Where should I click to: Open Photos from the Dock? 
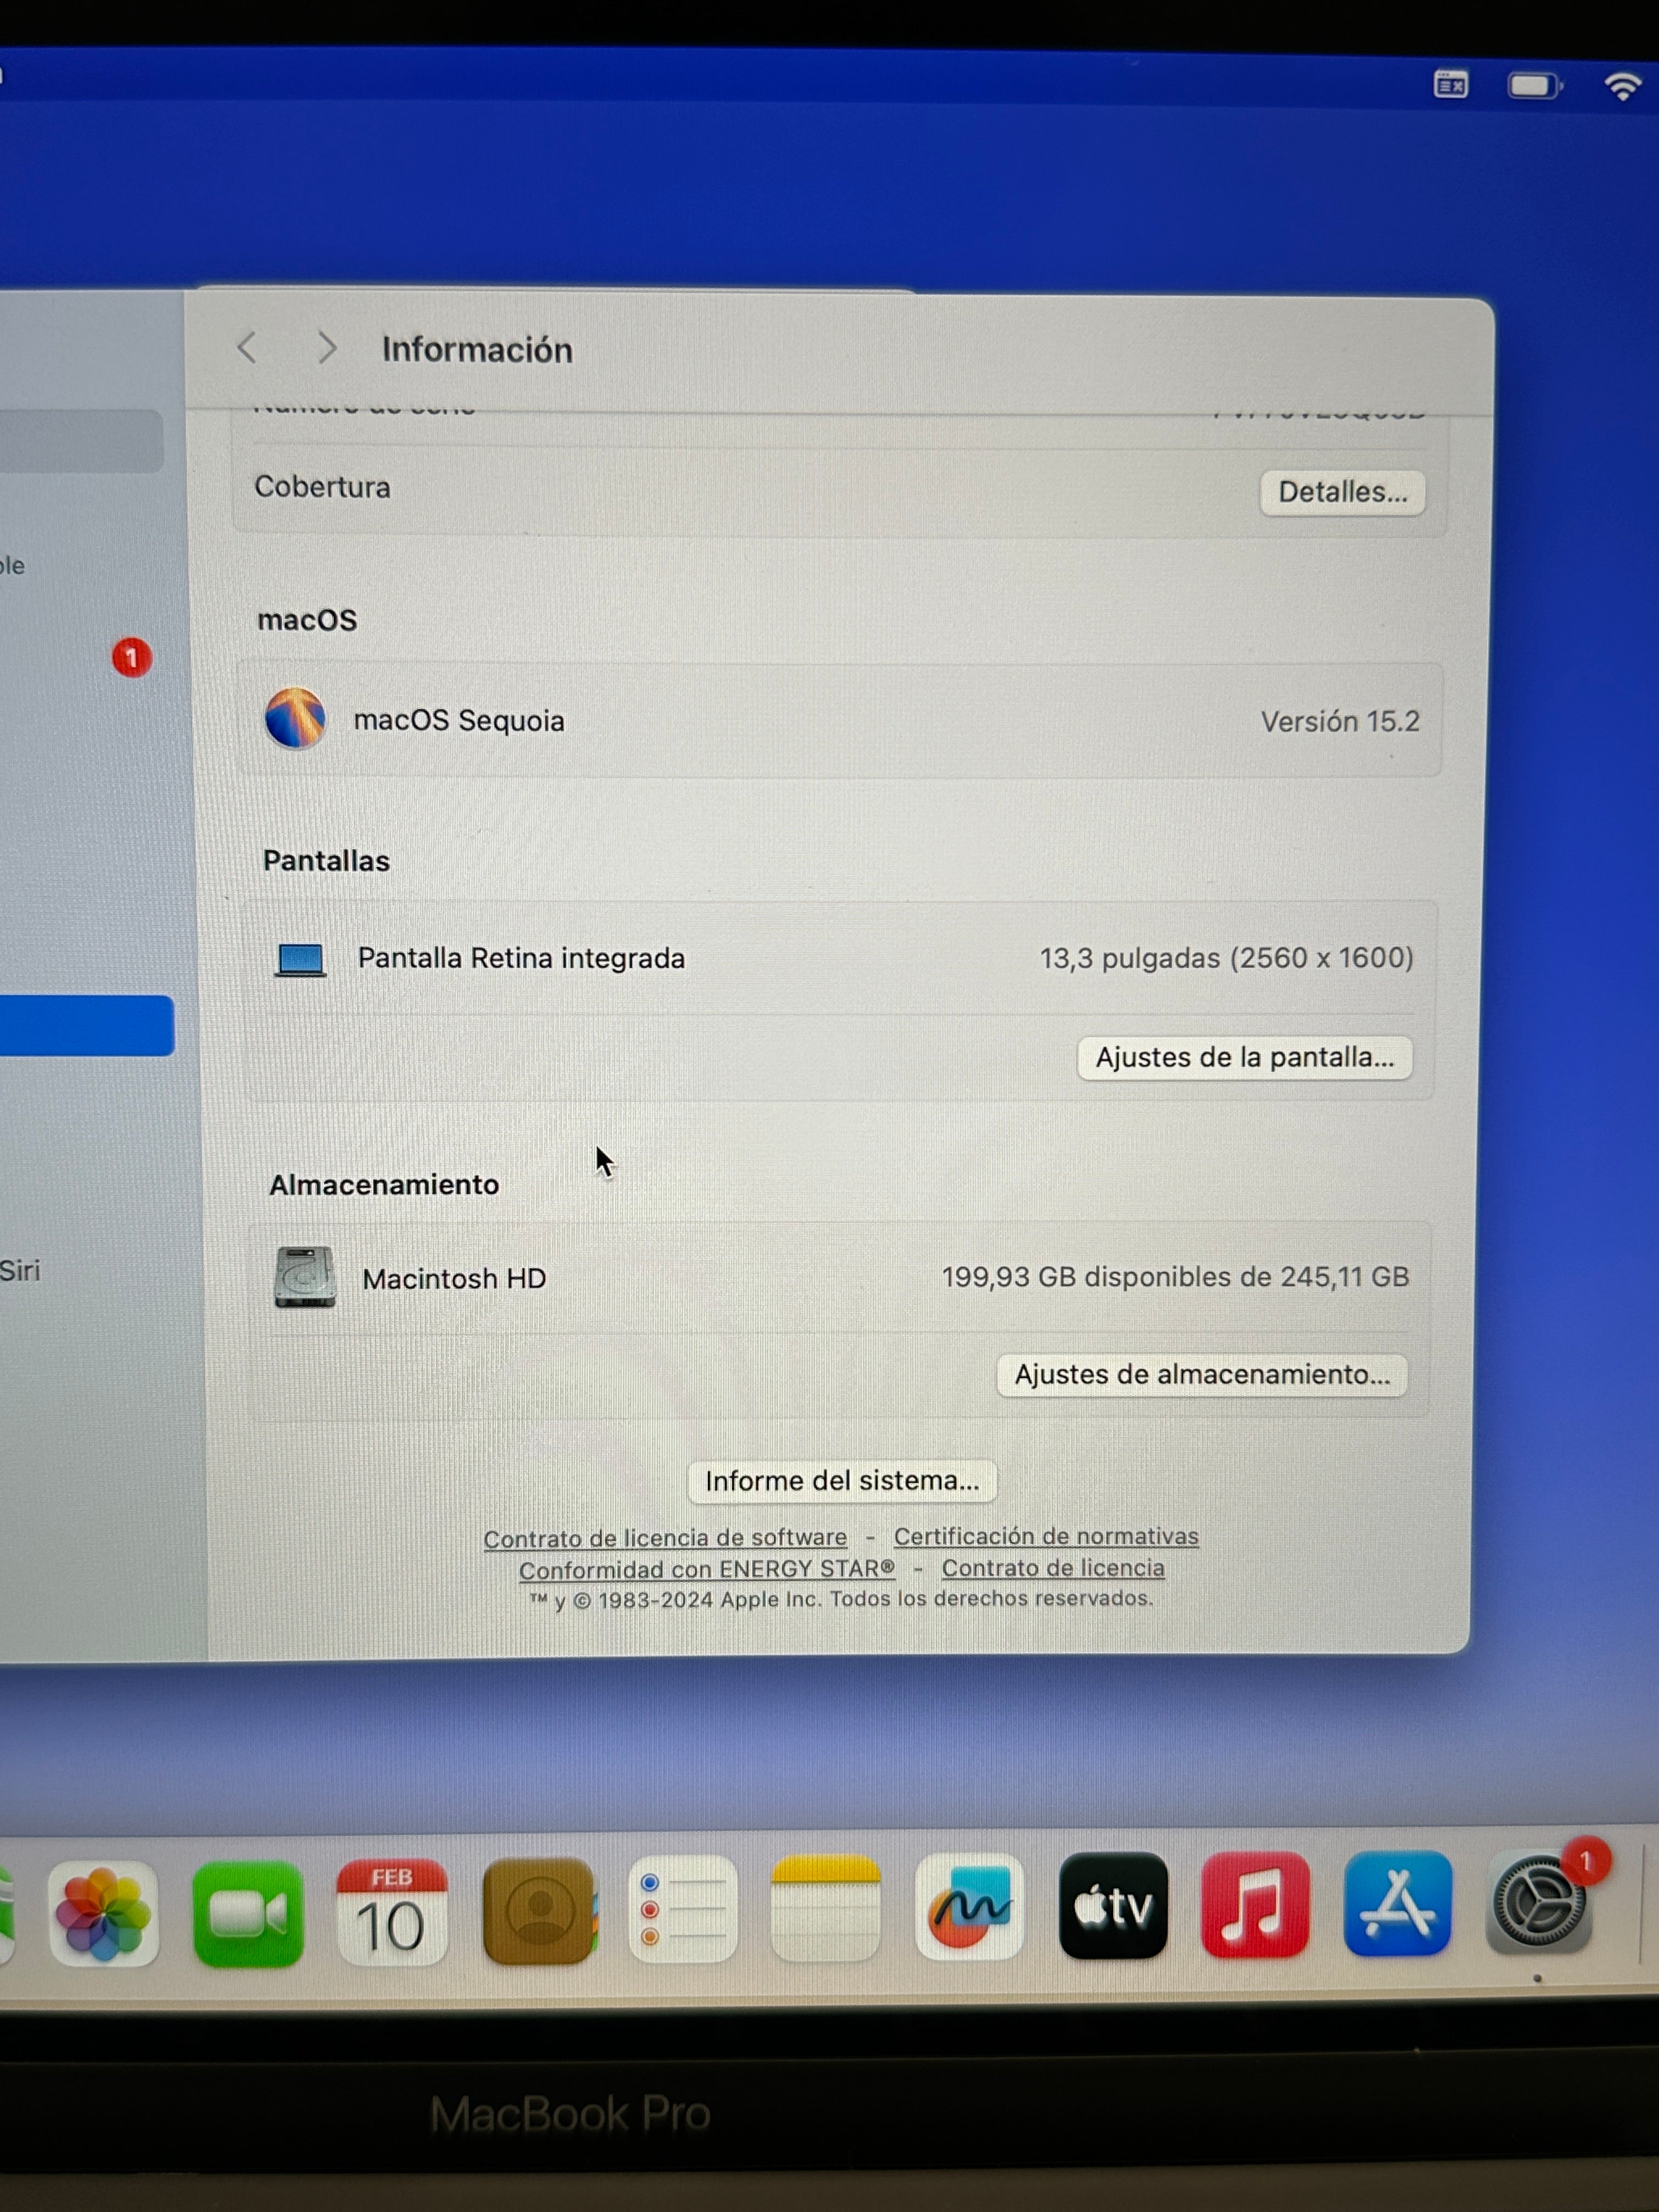103,1913
